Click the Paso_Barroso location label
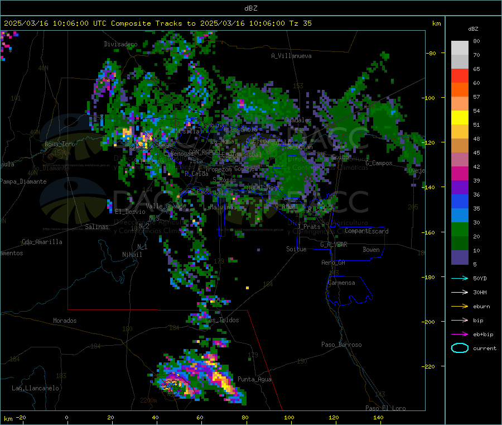The image size is (502, 425). pos(341,345)
